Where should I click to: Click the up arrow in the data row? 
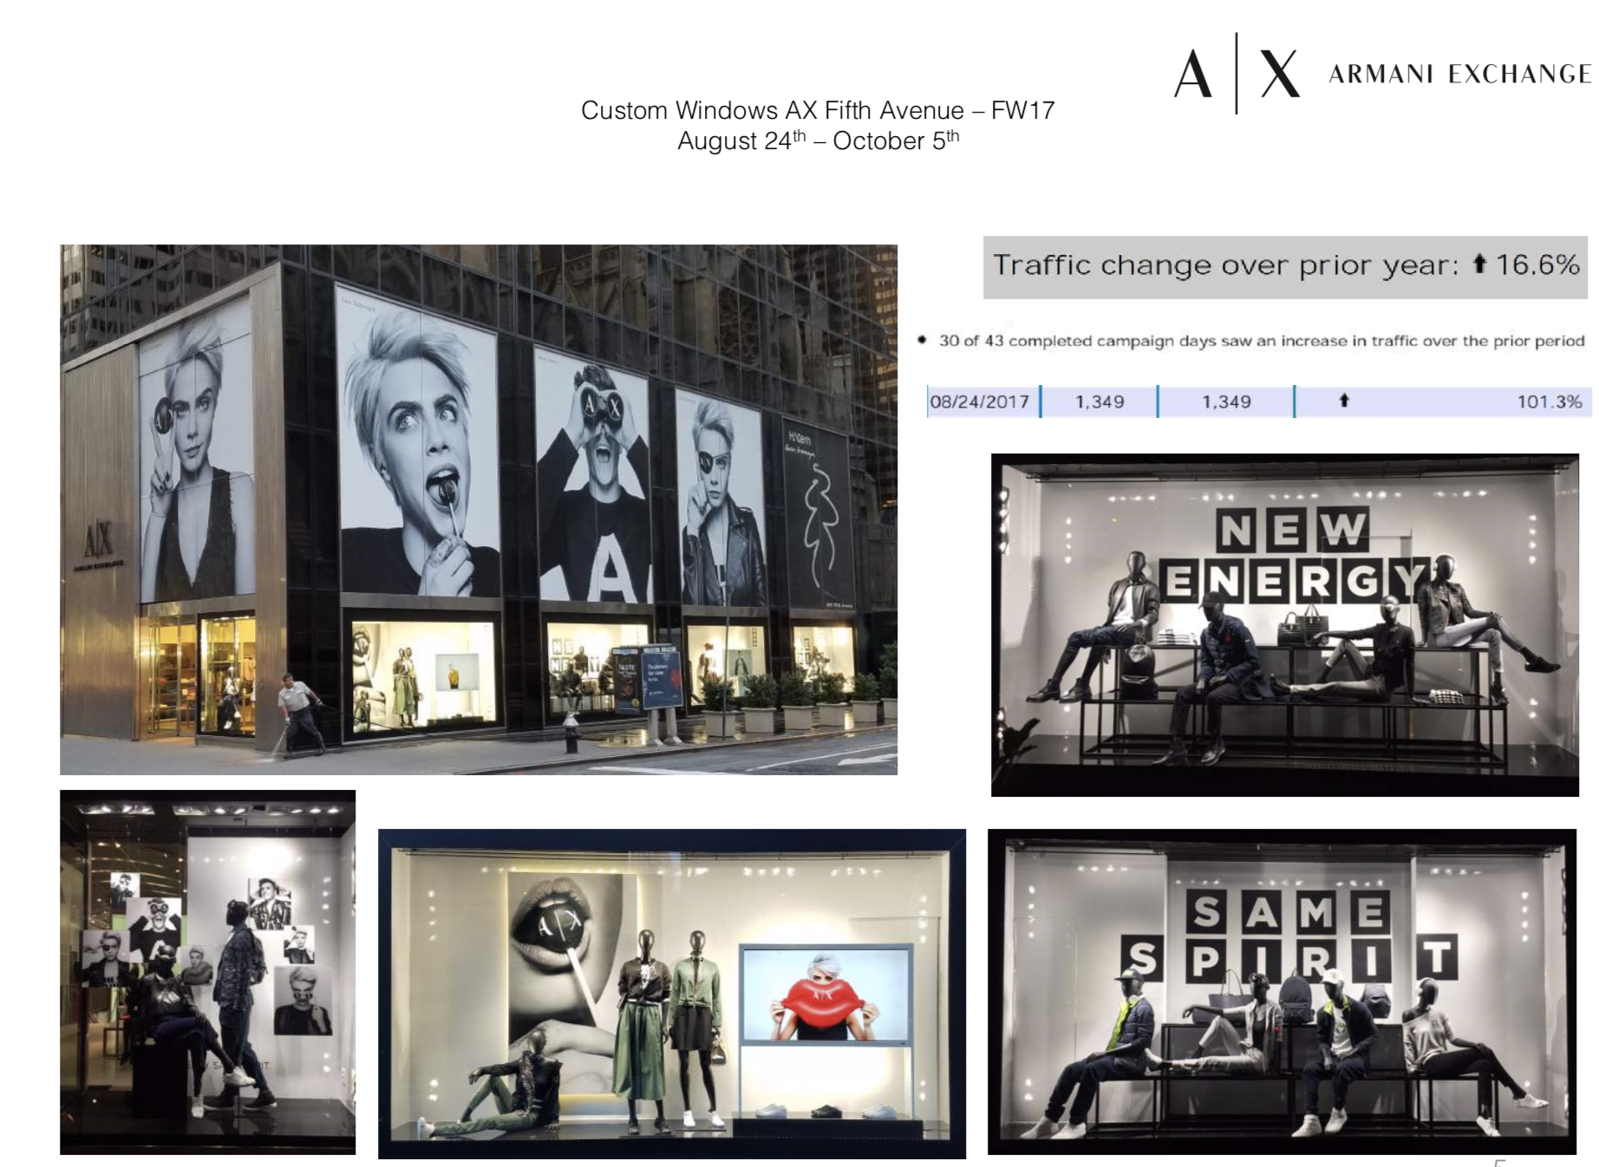click(1344, 400)
